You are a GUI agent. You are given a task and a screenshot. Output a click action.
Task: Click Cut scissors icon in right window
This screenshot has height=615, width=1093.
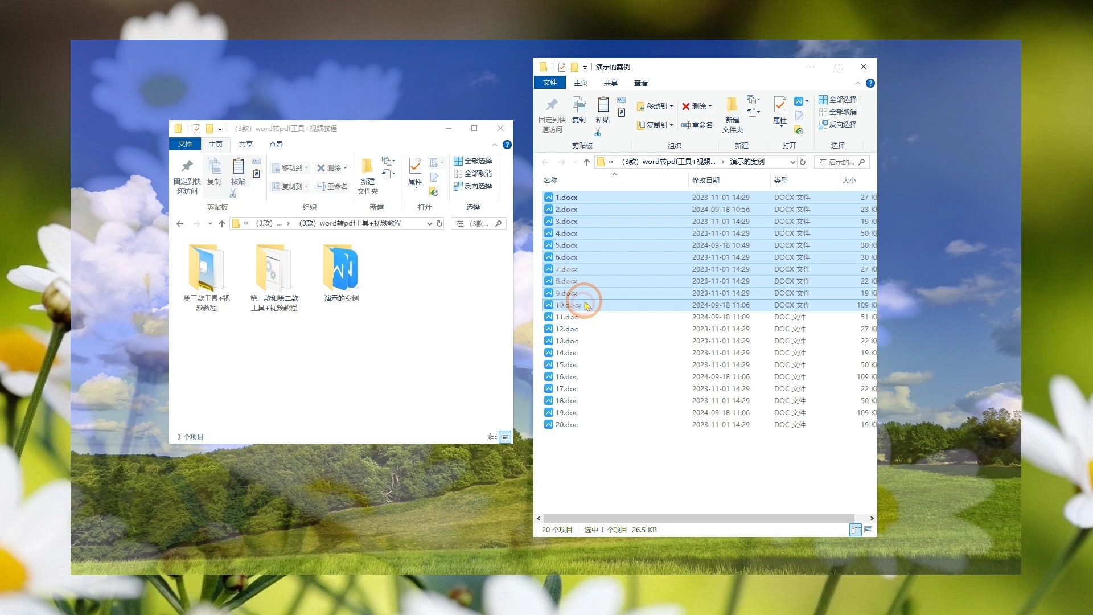tap(598, 132)
